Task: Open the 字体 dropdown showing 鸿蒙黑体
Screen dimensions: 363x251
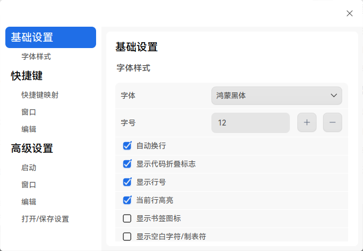Action: [x=277, y=96]
